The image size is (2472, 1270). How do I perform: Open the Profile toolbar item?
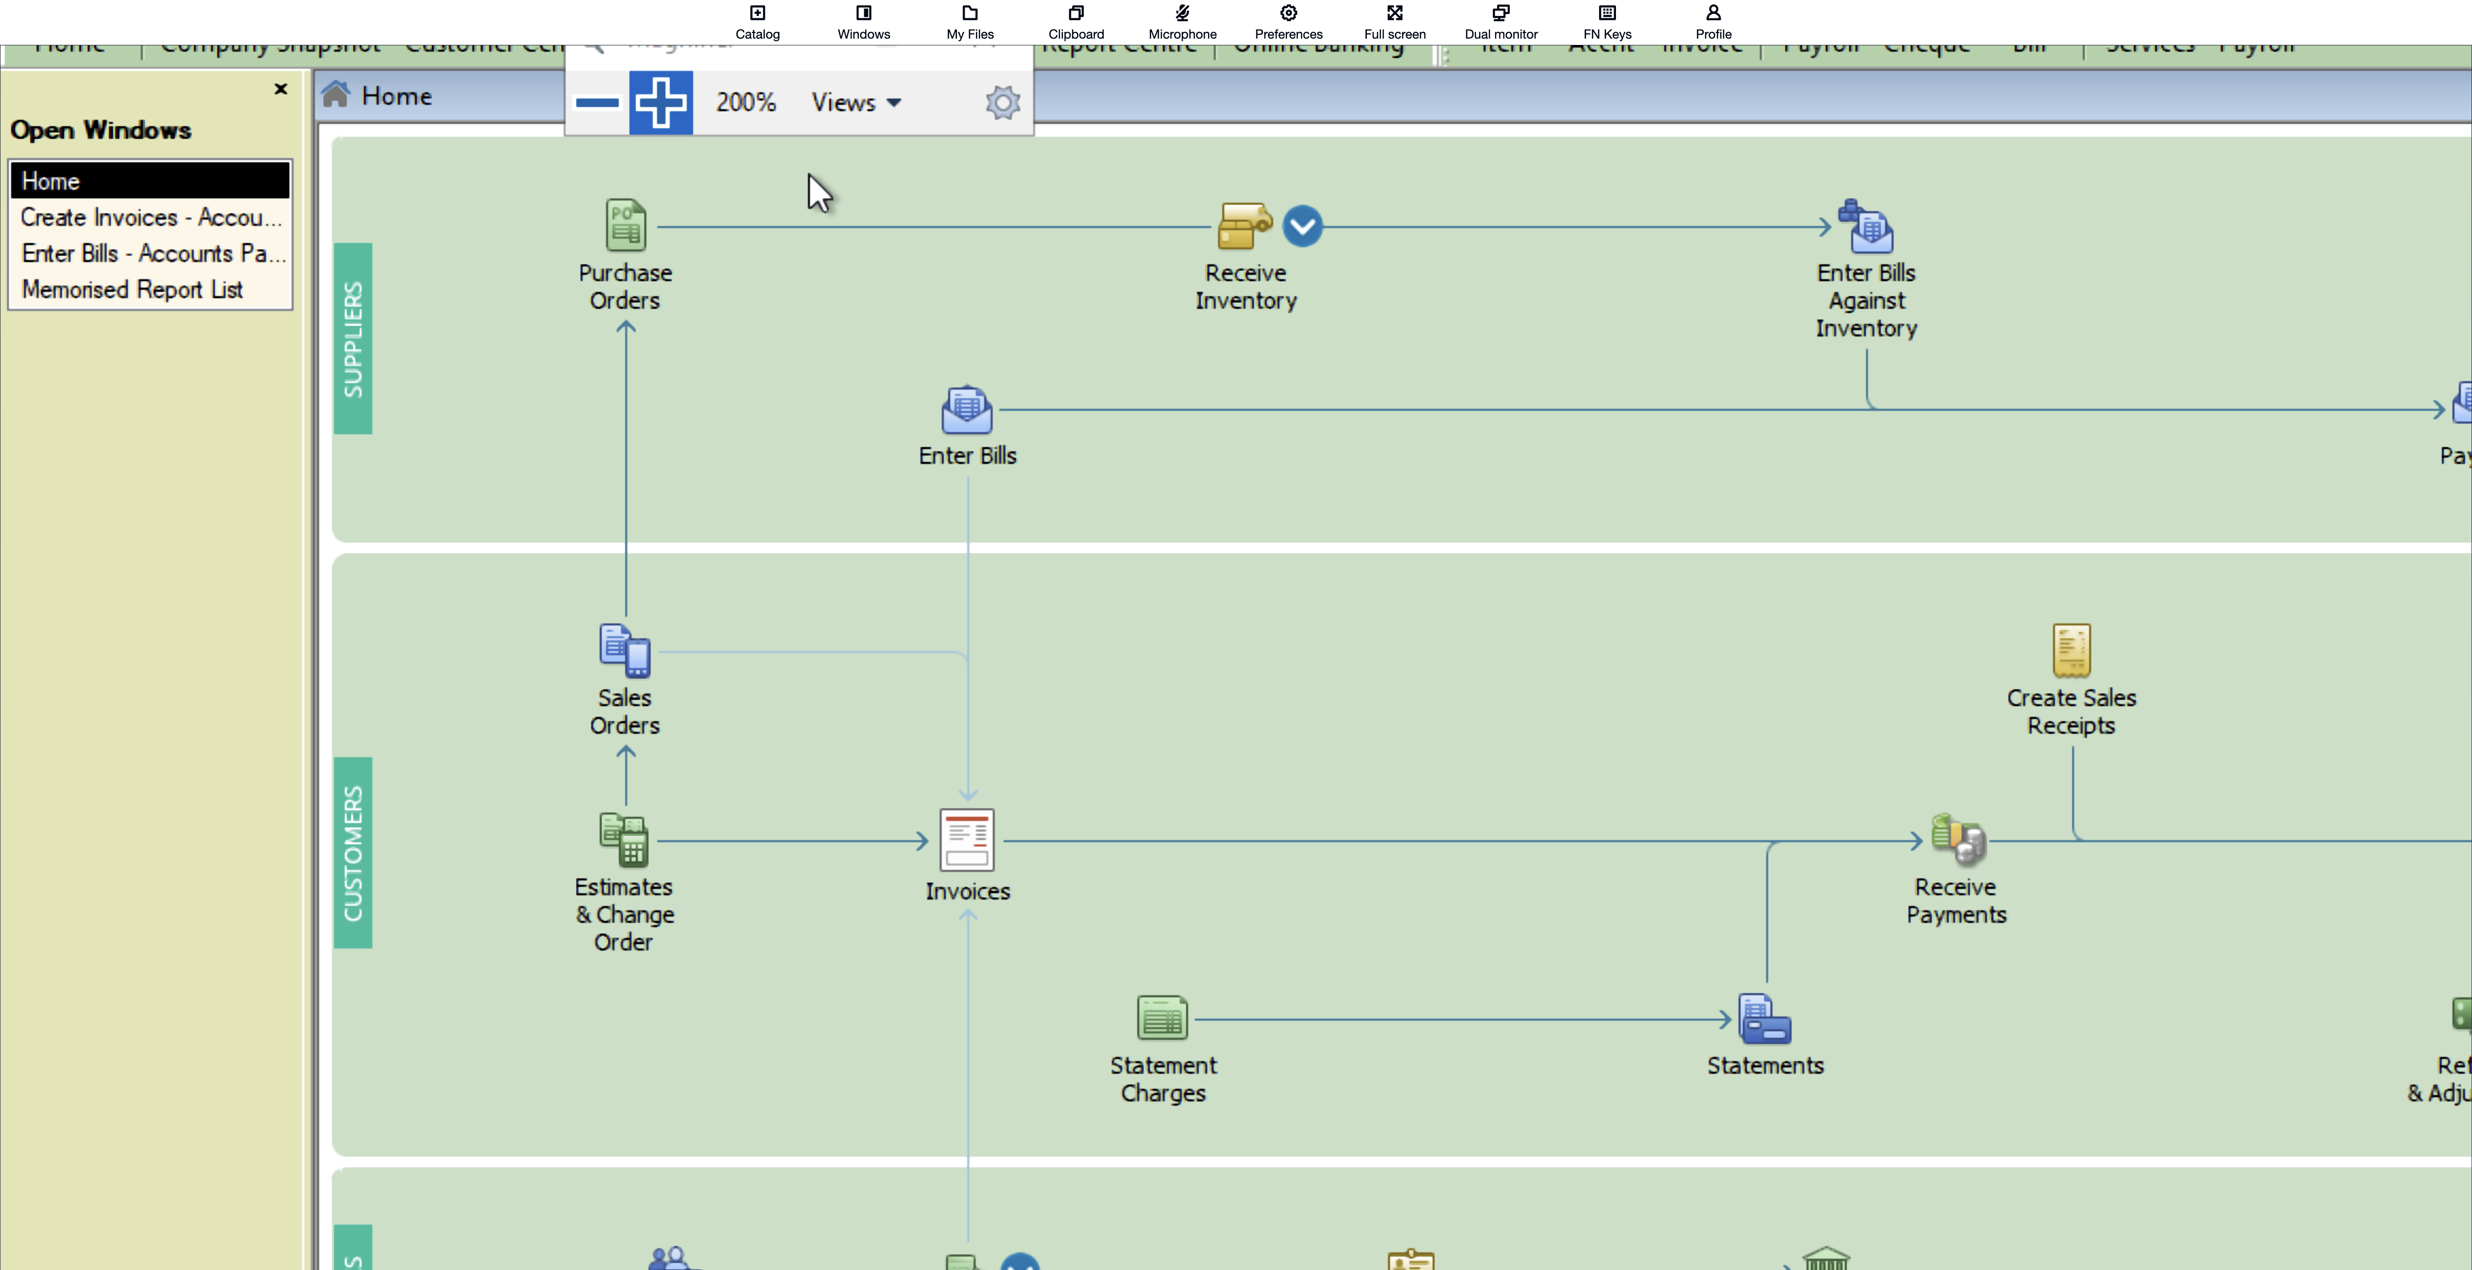(1713, 21)
